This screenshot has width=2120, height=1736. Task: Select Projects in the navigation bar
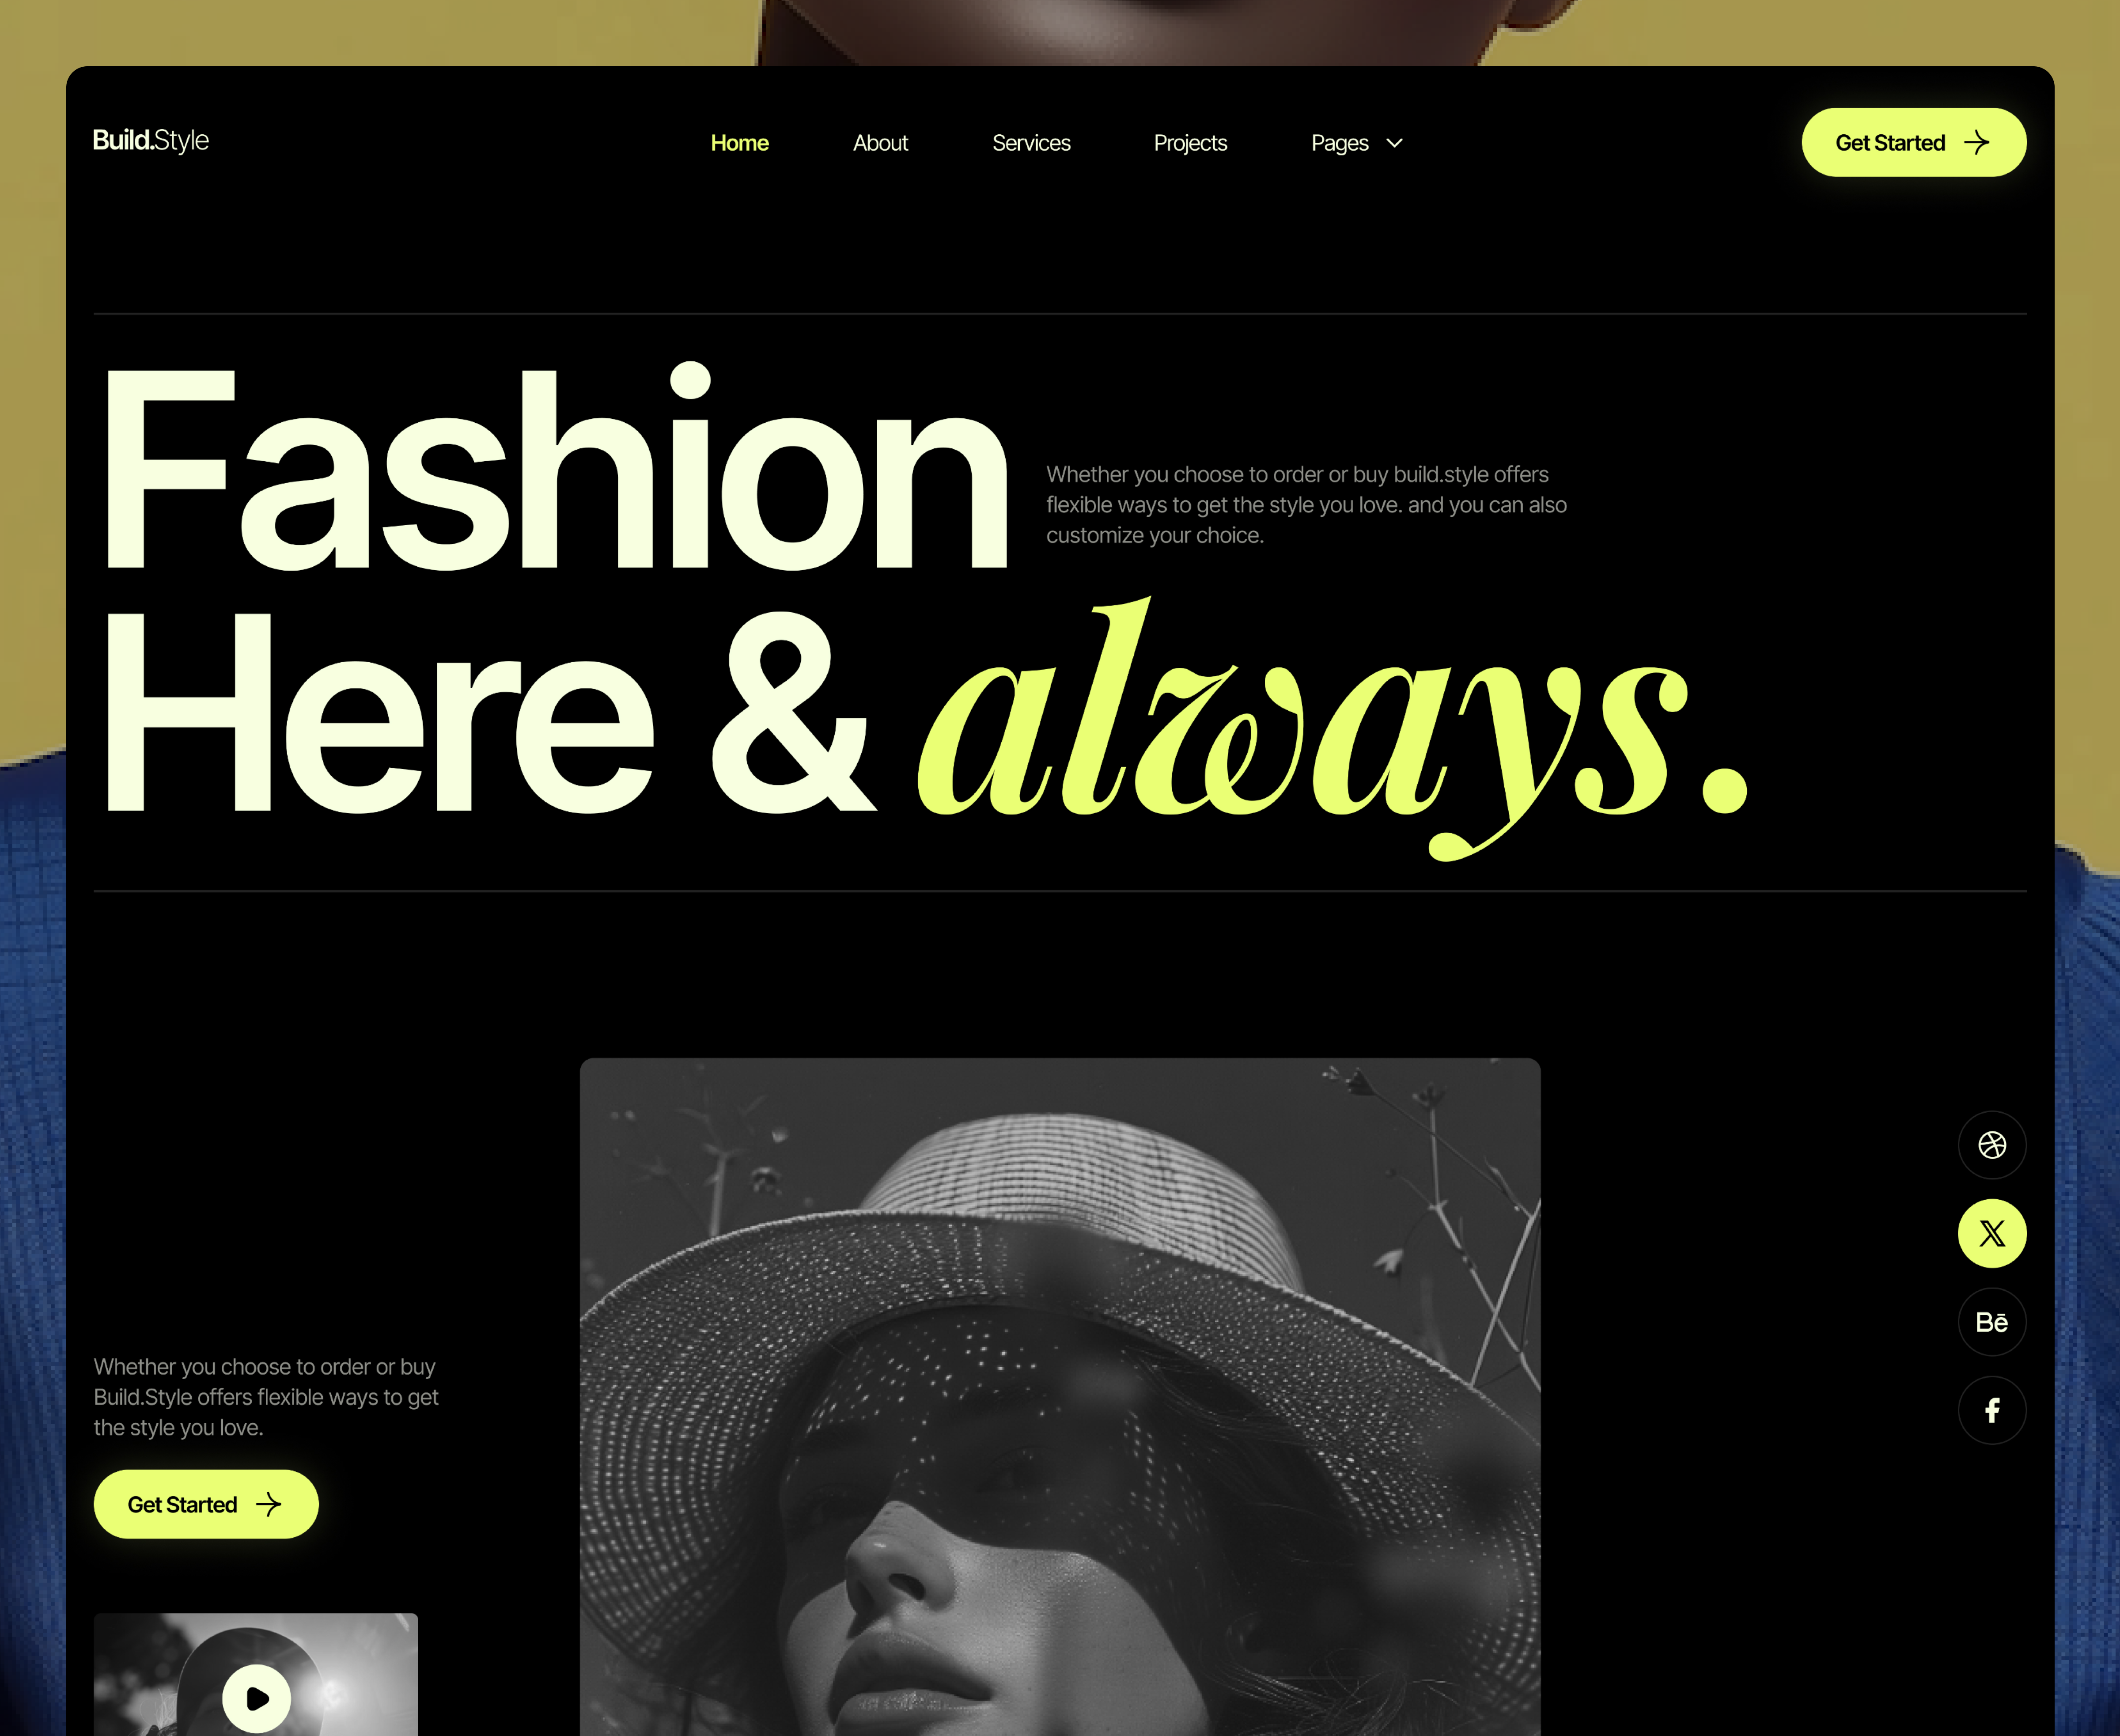tap(1190, 143)
